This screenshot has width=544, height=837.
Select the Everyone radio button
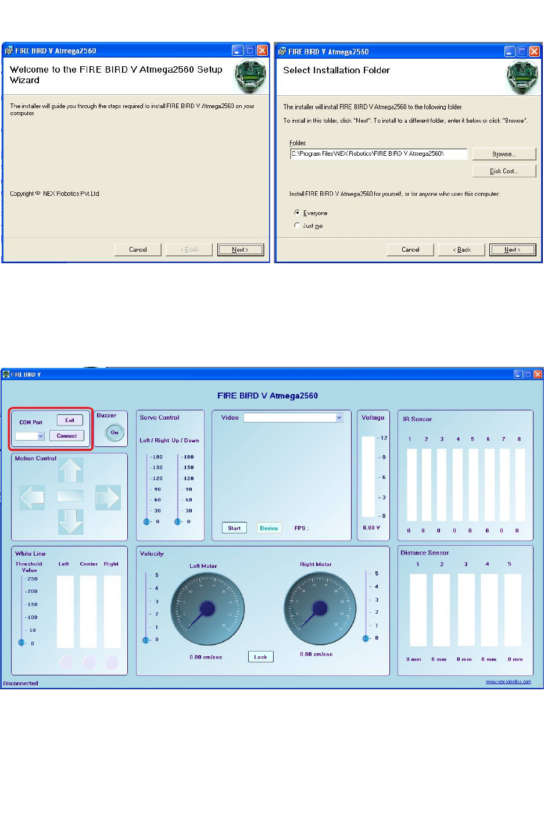pos(297,213)
